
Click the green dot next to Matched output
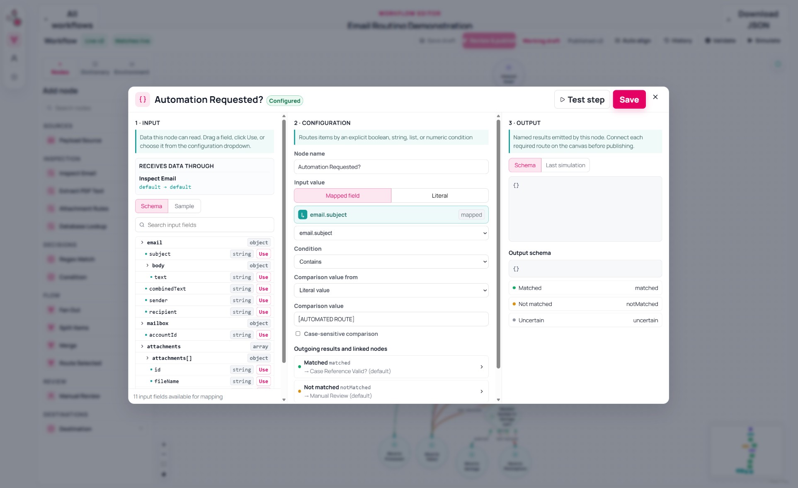[x=514, y=288]
